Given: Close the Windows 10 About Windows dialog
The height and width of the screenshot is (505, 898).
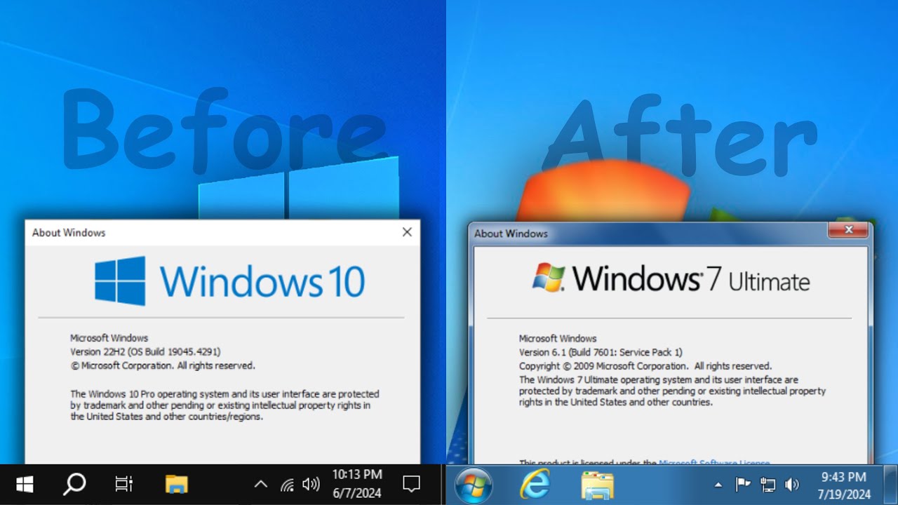Looking at the screenshot, I should (407, 232).
